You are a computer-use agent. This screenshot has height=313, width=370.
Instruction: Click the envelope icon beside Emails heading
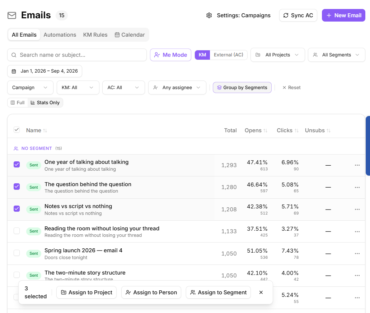coord(12,15)
